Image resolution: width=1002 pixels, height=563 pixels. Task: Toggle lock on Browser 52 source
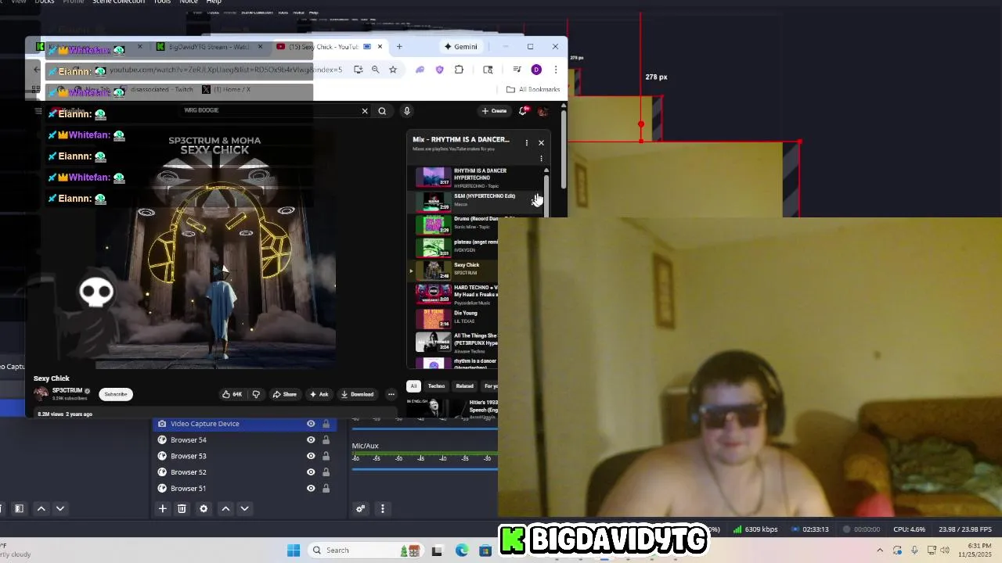coord(326,472)
